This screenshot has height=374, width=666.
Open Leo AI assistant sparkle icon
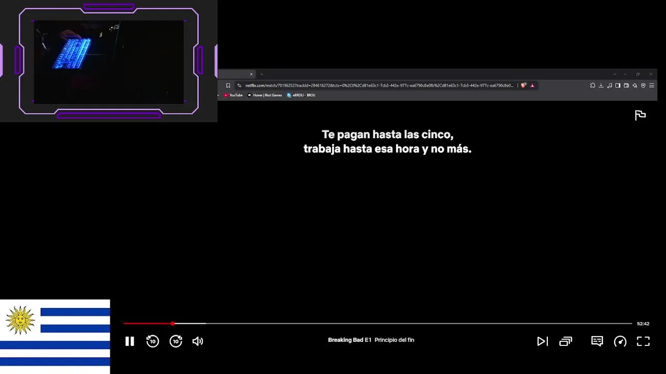coord(634,85)
